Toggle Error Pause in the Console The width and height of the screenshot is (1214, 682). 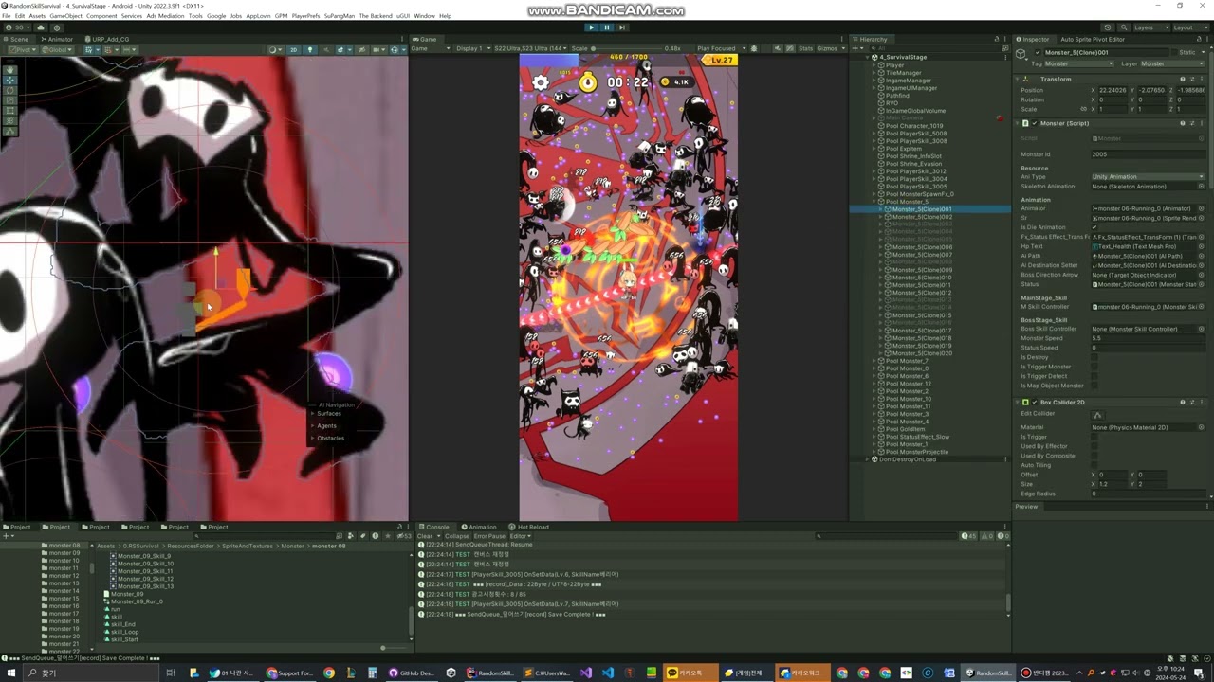coord(489,536)
